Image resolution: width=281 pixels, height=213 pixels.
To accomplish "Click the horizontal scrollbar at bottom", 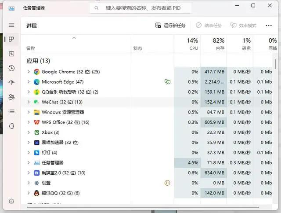I will [x=143, y=207].
